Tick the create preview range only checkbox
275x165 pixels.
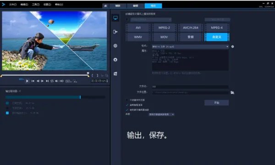tap(127, 100)
